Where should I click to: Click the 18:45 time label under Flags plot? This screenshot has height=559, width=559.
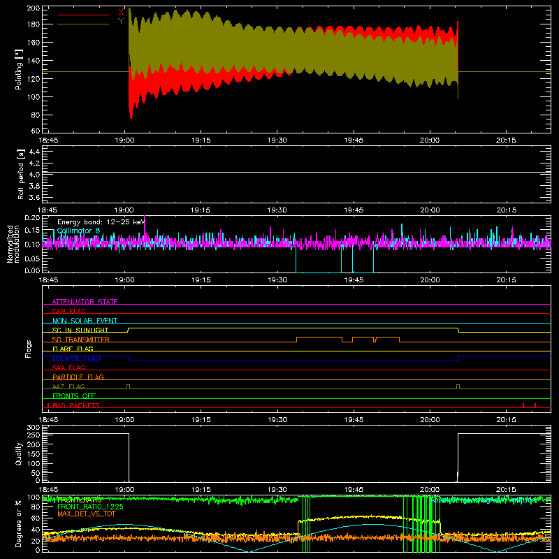[x=48, y=420]
